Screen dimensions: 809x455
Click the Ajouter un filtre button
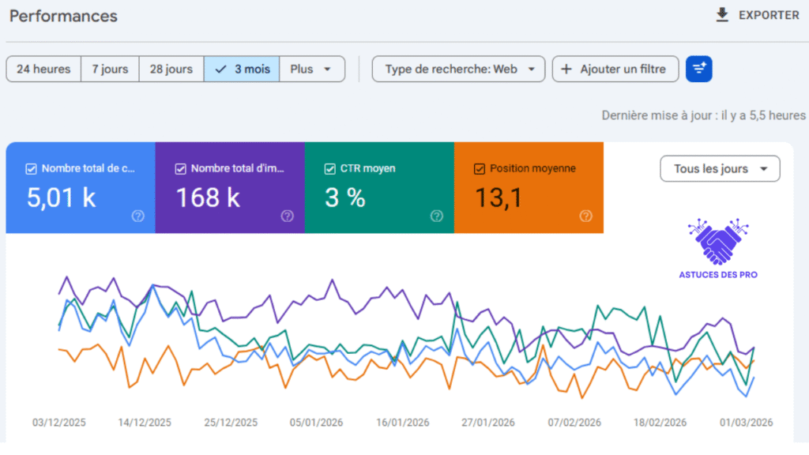coord(615,69)
